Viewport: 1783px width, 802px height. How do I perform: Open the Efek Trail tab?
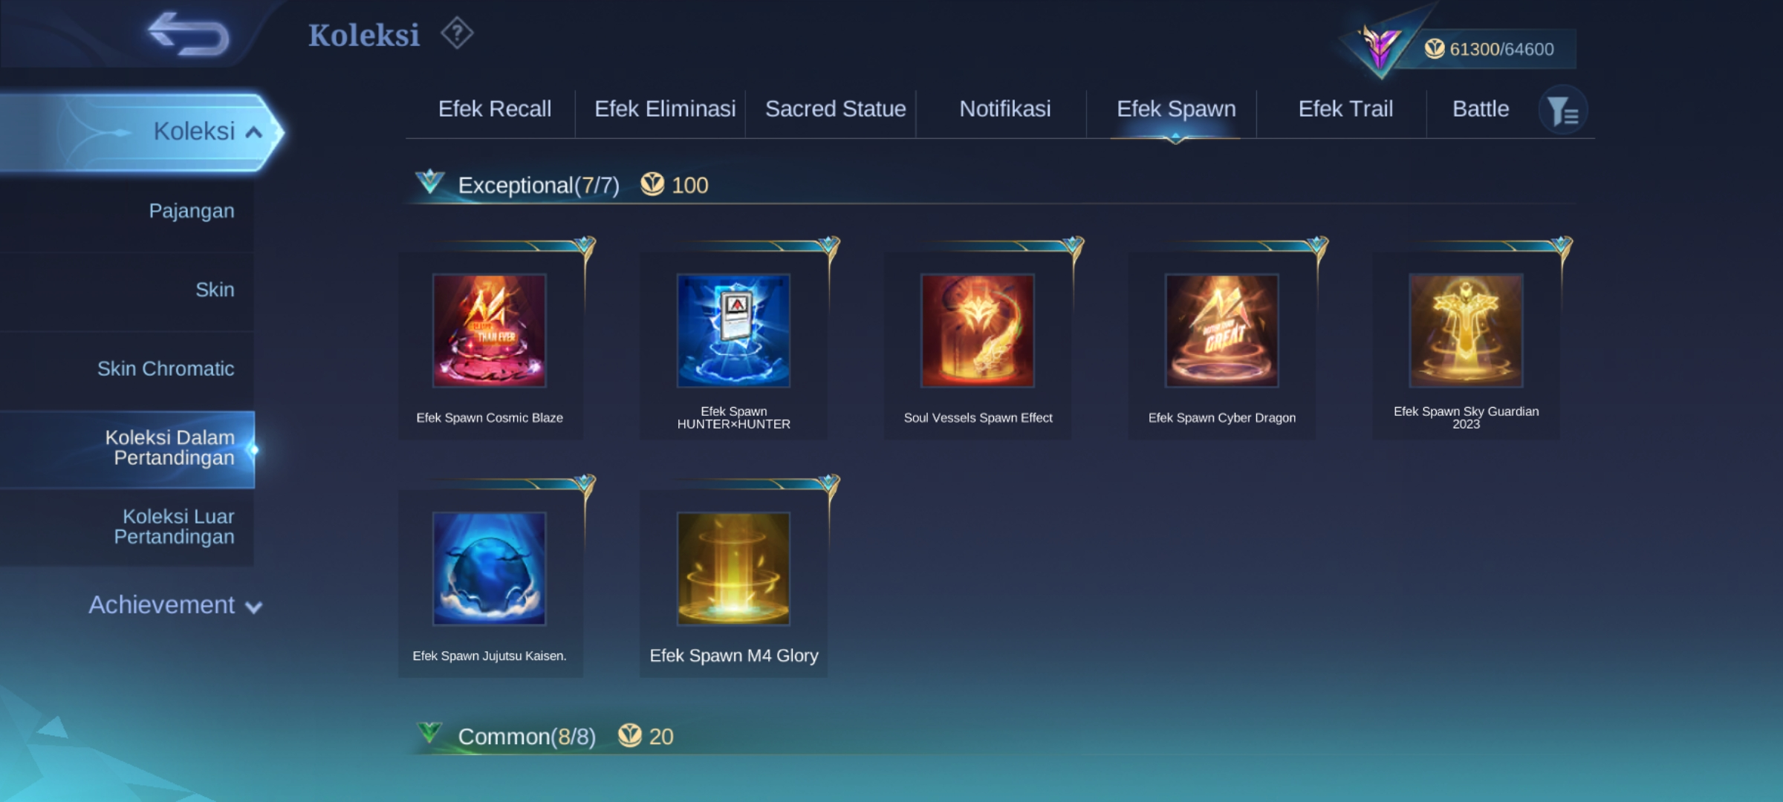click(1345, 109)
